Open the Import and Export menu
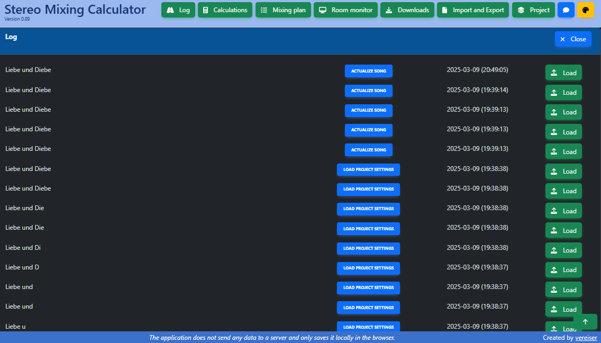This screenshot has height=343, width=601. click(473, 10)
